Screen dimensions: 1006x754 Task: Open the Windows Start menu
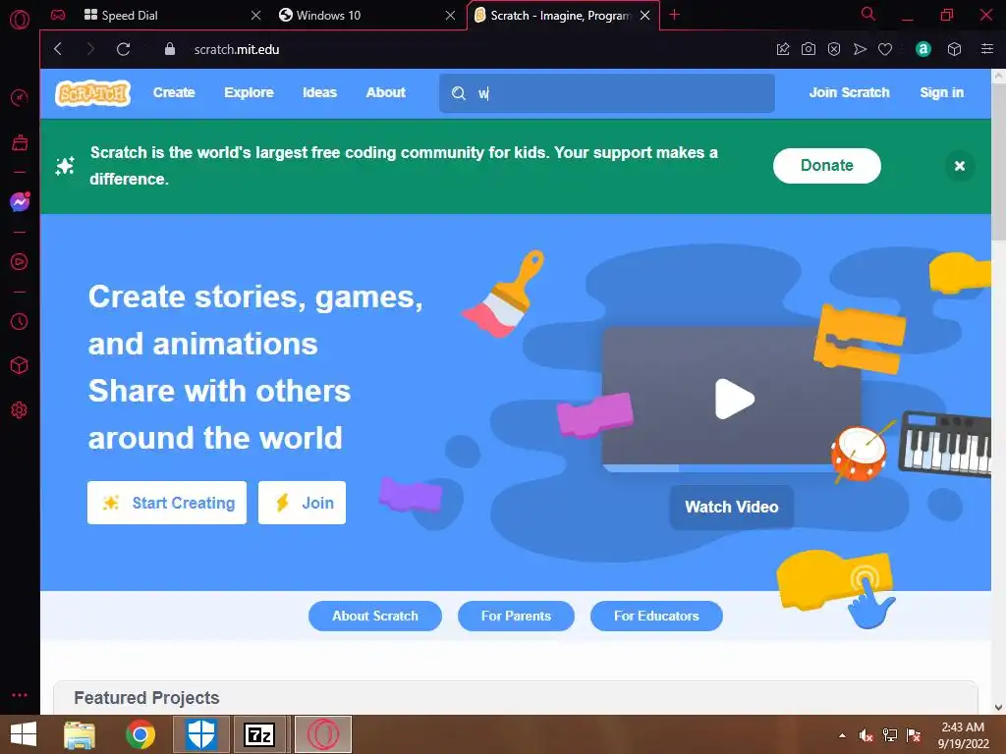click(x=24, y=734)
